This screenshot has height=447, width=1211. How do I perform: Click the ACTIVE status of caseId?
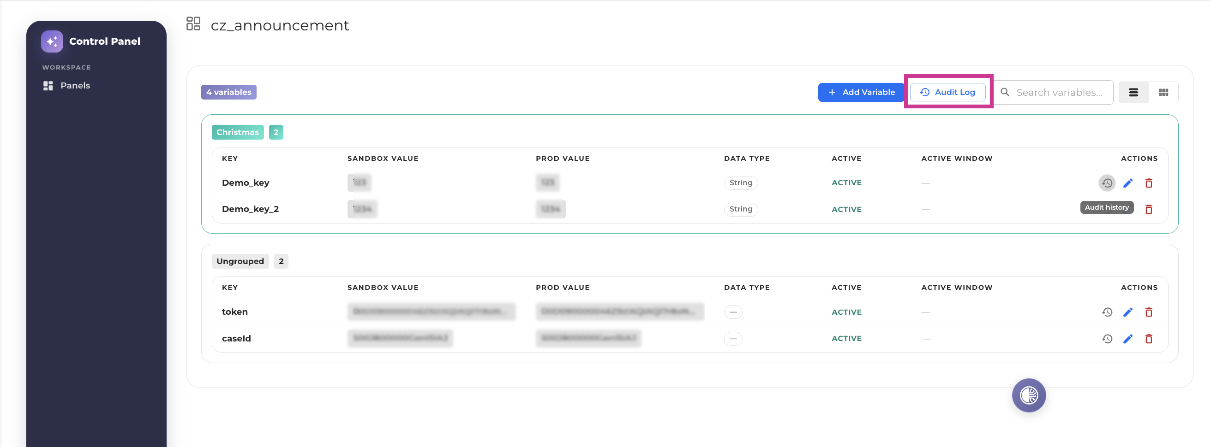846,339
